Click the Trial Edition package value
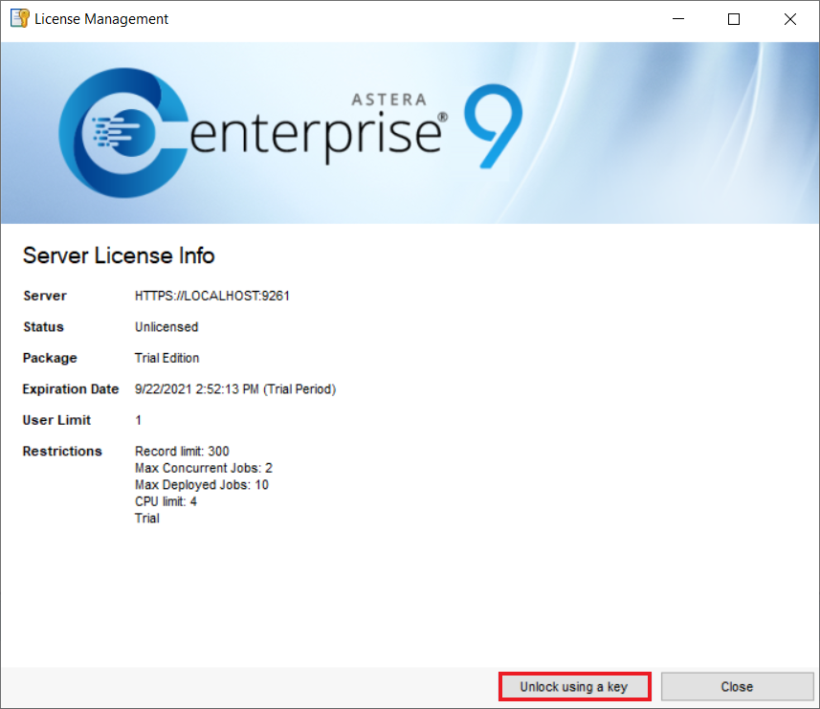This screenshot has width=820, height=709. (x=166, y=358)
